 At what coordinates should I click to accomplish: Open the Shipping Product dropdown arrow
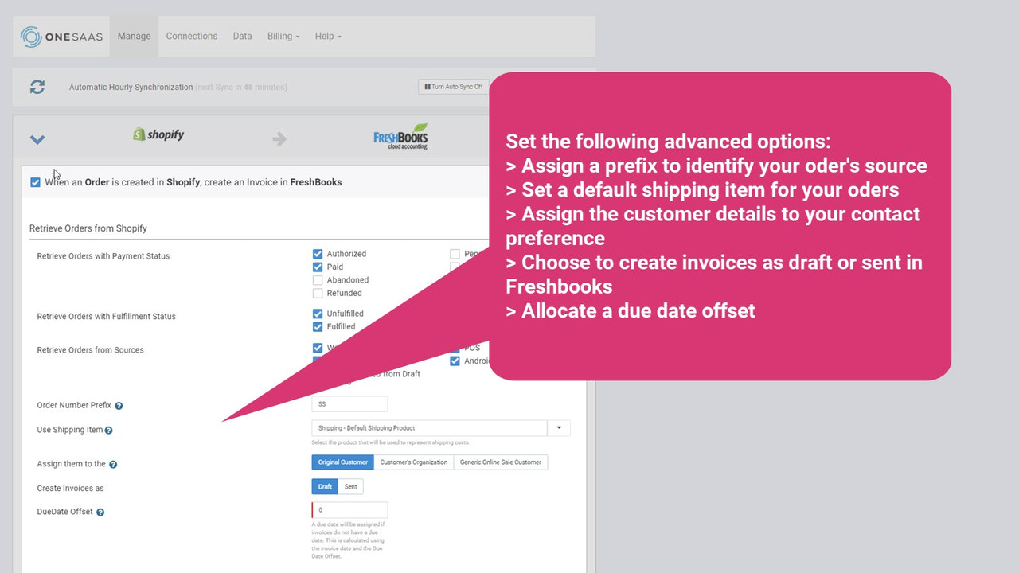558,427
